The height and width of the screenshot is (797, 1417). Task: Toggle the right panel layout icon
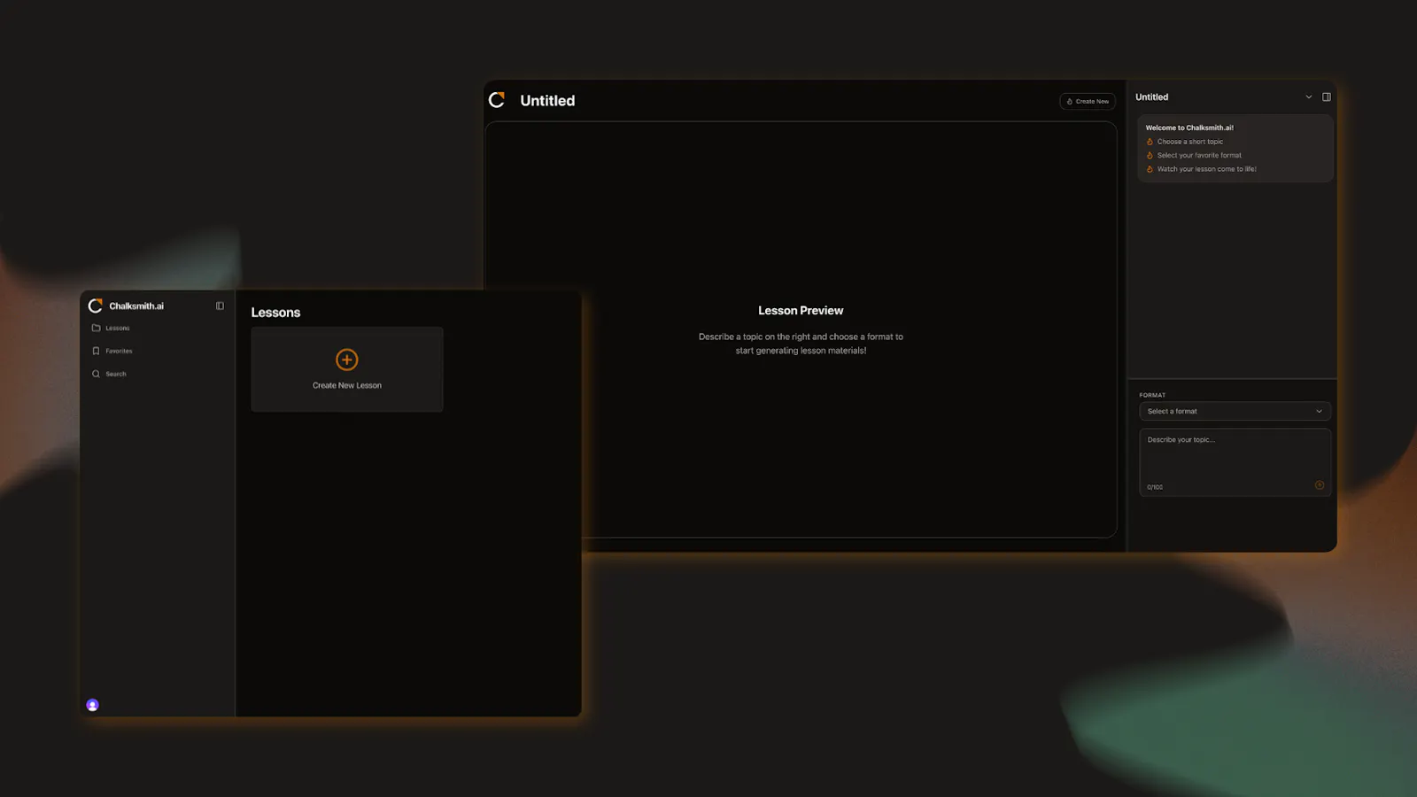(x=1327, y=97)
